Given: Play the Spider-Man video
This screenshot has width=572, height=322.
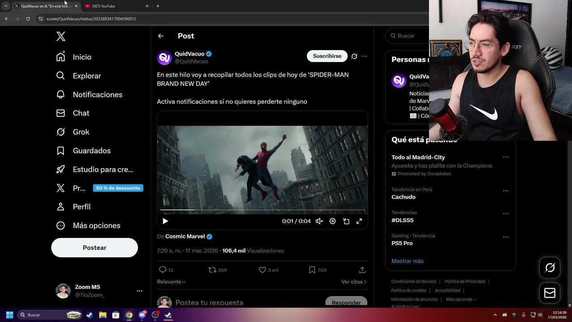Looking at the screenshot, I should [x=165, y=221].
